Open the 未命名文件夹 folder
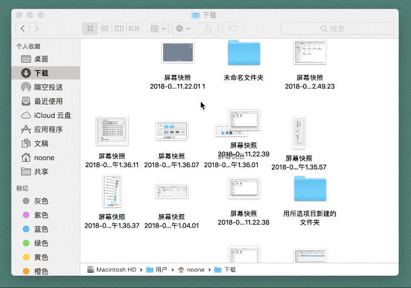 point(244,55)
